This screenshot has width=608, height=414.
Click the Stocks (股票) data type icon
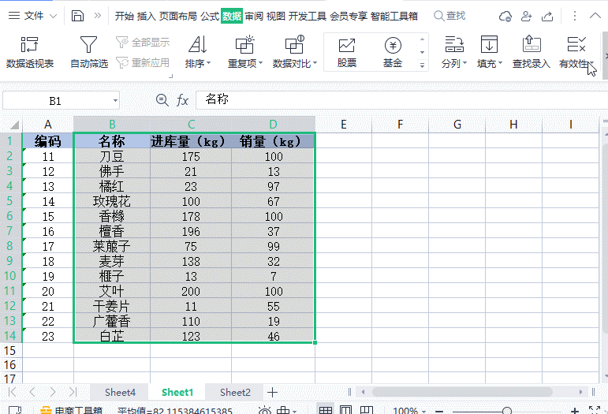tap(346, 46)
